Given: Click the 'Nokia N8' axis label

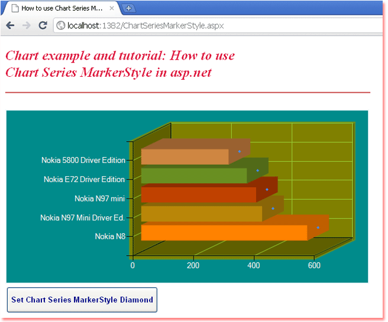Looking at the screenshot, I should click(110, 236).
